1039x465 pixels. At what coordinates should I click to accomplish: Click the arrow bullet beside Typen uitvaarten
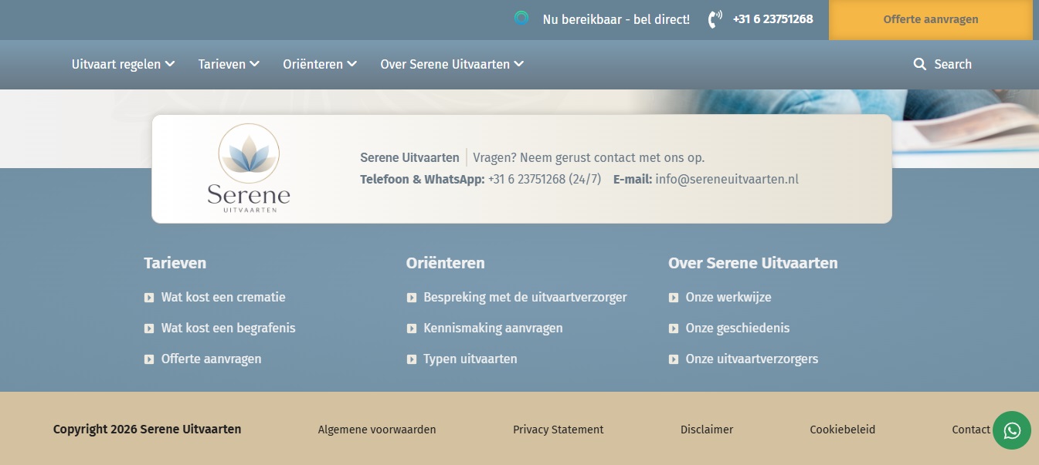click(412, 359)
